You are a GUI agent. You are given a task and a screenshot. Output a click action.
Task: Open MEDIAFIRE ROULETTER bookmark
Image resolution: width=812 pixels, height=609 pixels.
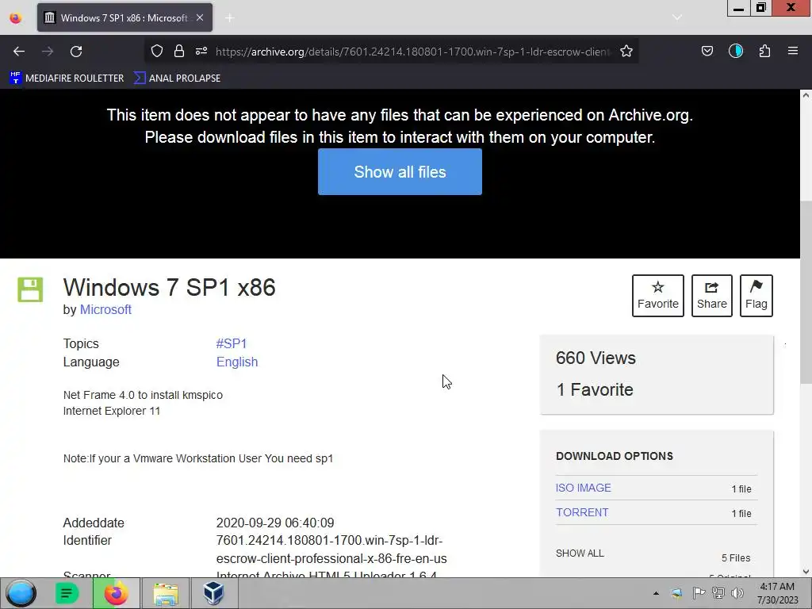point(67,79)
